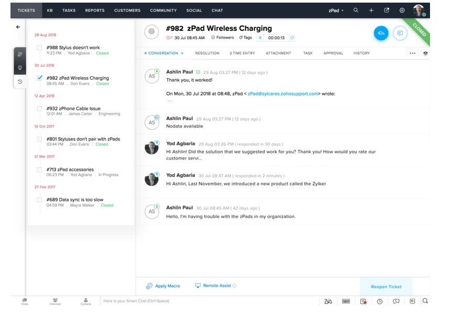
Task: Click Tags
Action: (245, 38)
